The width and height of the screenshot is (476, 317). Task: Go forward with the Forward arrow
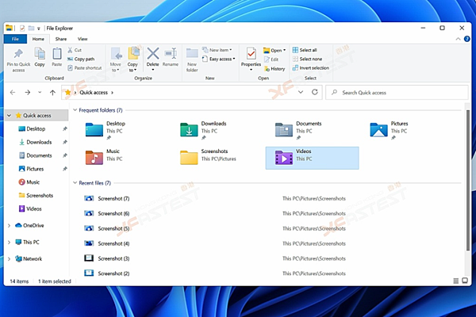[28, 92]
